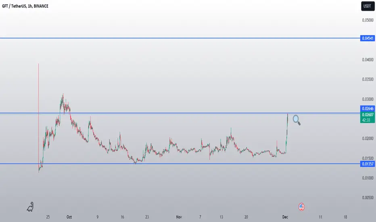Click the dinosaur logo icon on the chart
Viewport: 376px width, 222px height.
(30, 207)
